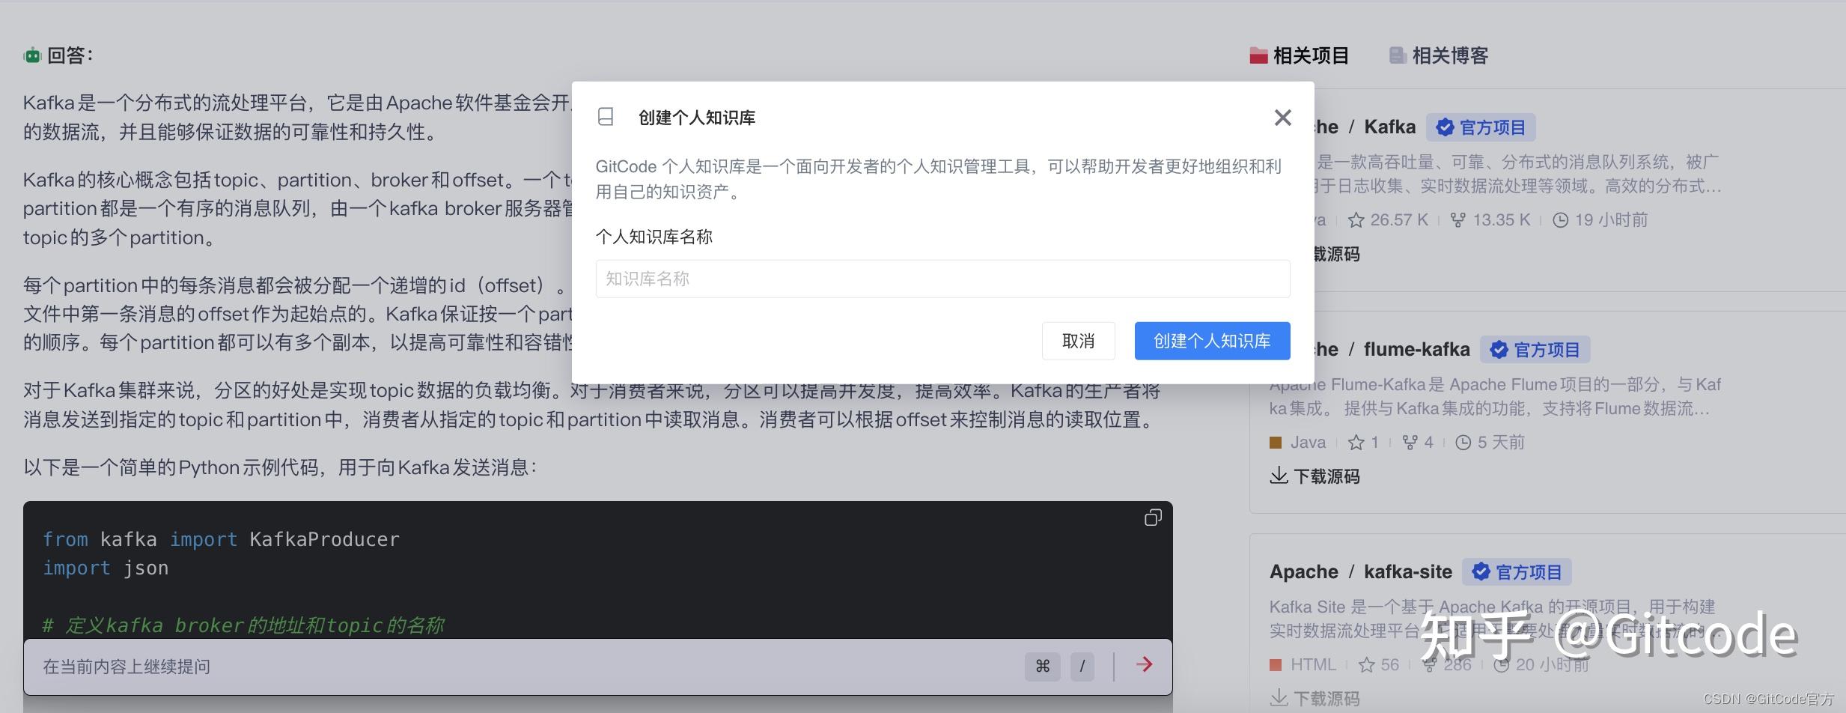Click the clock icon showing 19 小时前

pos(1559,219)
